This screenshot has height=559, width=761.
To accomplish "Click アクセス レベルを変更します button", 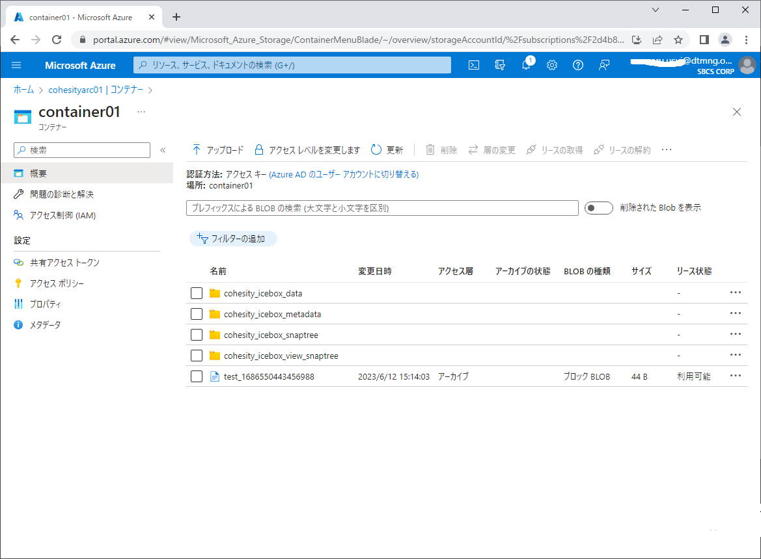I will pyautogui.click(x=307, y=150).
